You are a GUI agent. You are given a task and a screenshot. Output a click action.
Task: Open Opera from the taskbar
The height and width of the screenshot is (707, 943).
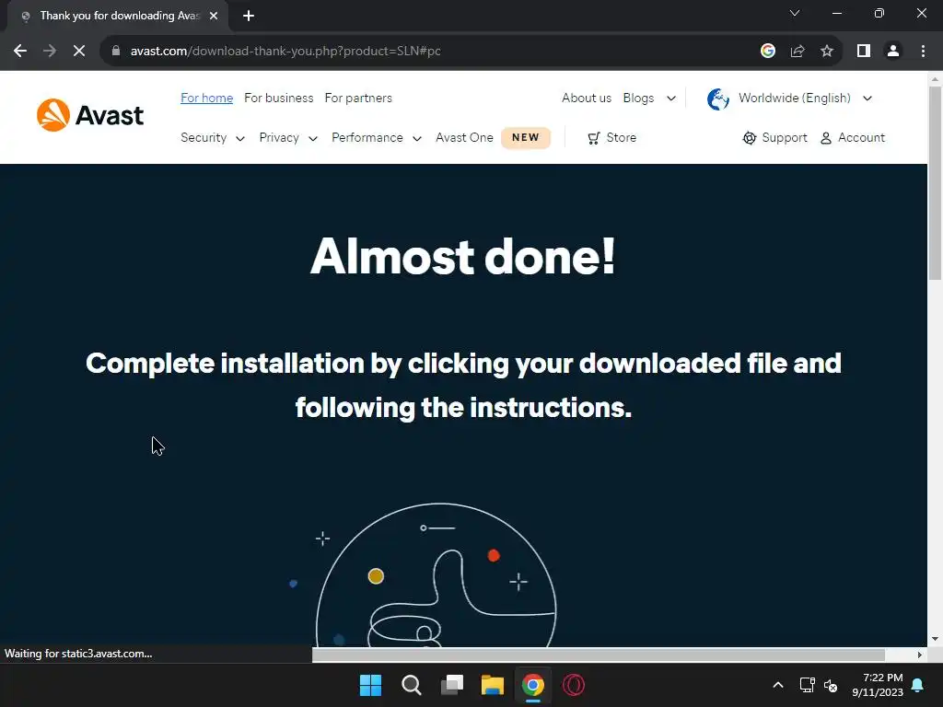[x=574, y=685]
